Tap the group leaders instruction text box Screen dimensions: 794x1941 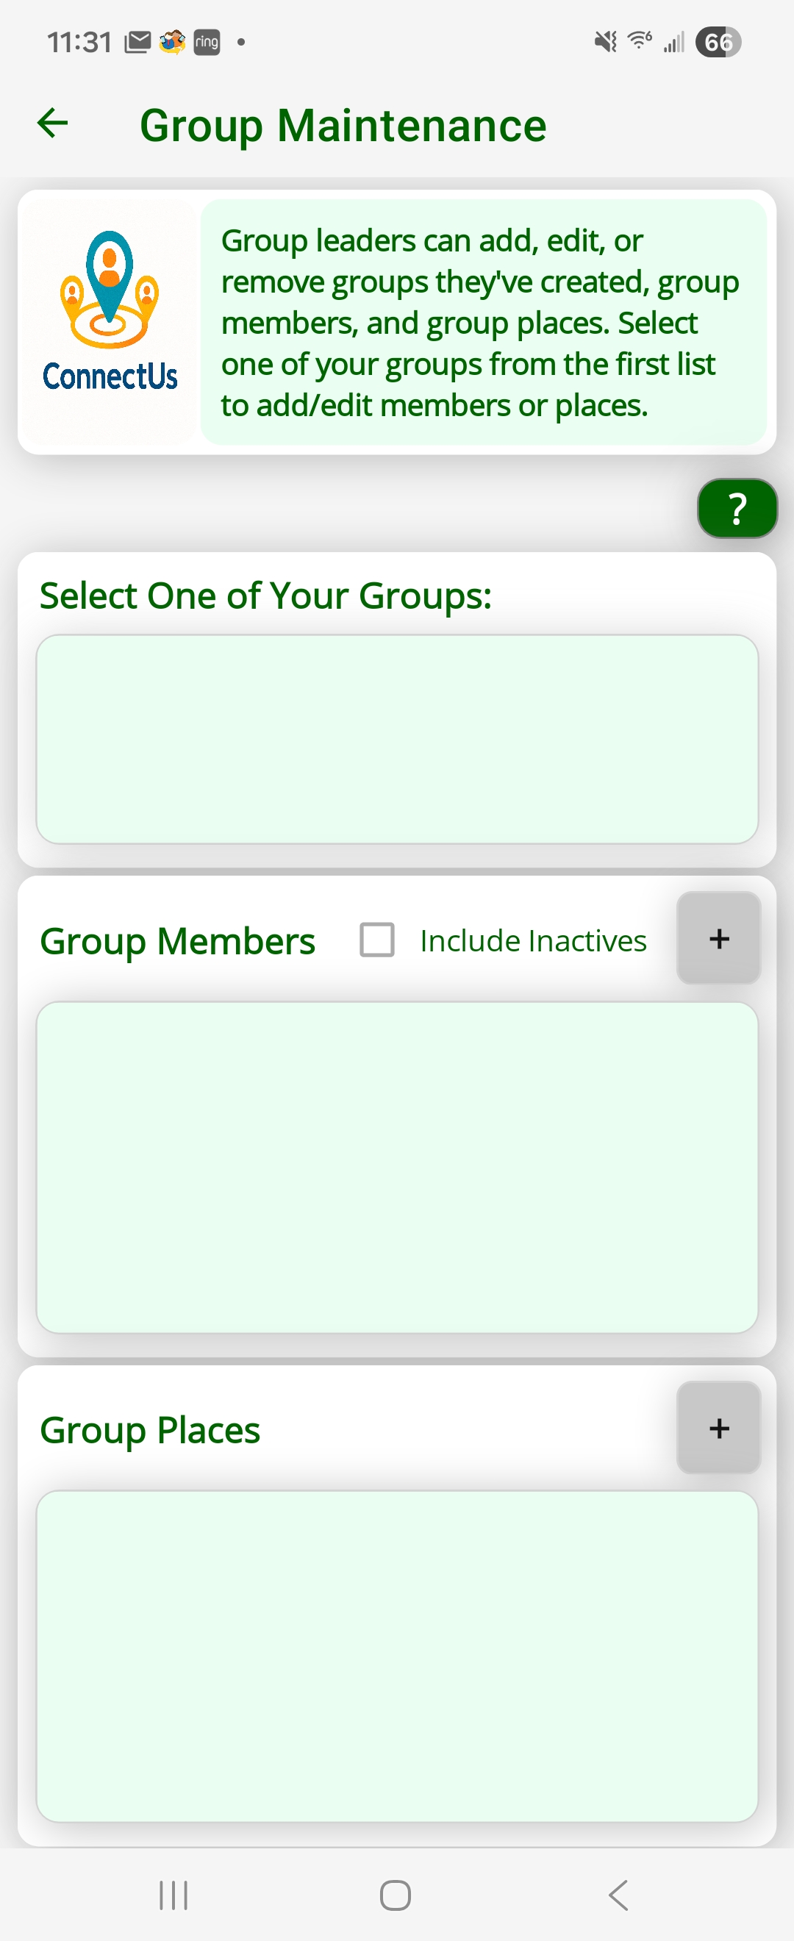483,323
